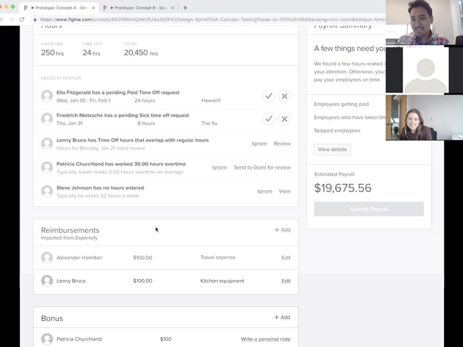Close the Prototype: Concept B tab
The height and width of the screenshot is (347, 463).
coord(172,8)
